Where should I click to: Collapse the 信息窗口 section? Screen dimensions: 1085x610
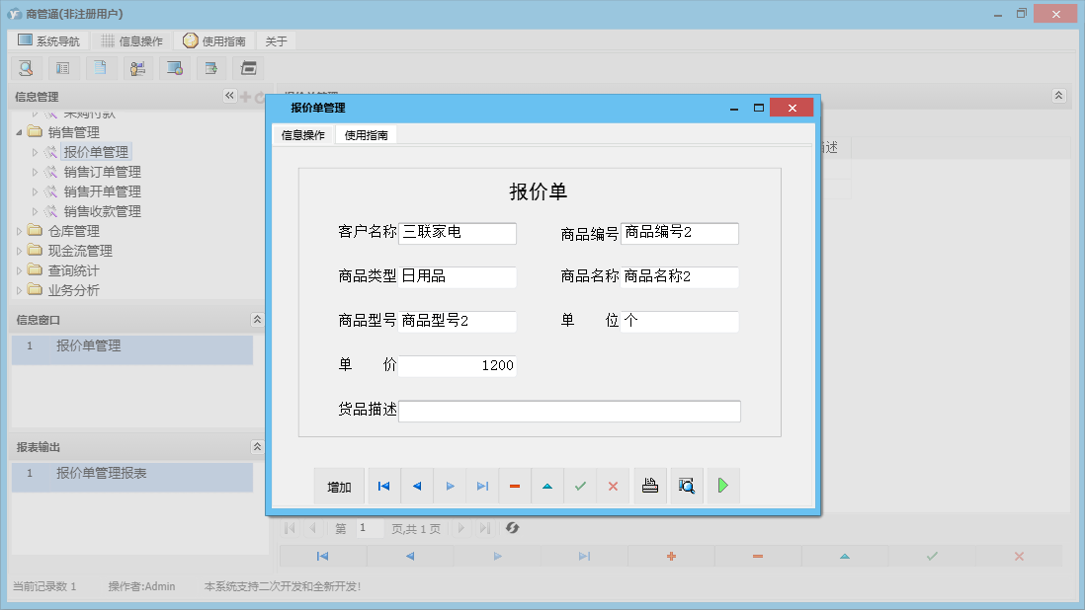257,319
